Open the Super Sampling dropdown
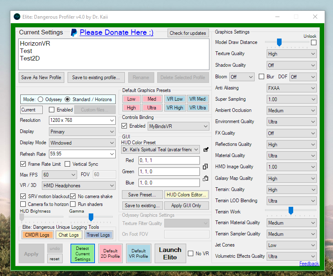Screen dimensions: 333x276 [292, 99]
